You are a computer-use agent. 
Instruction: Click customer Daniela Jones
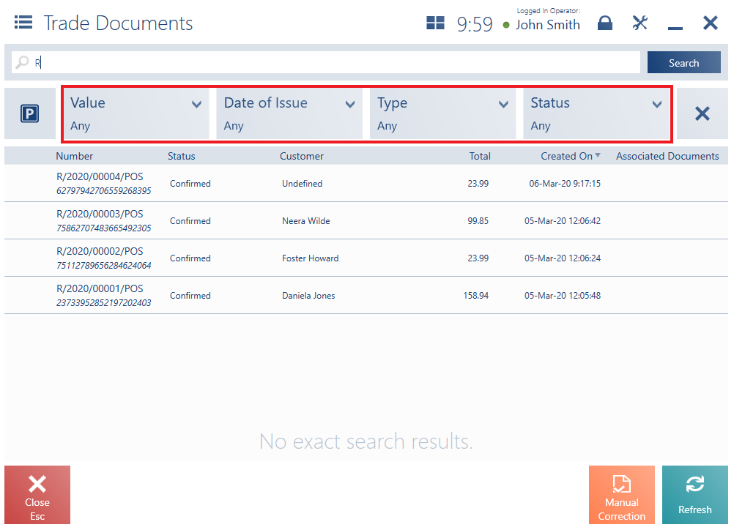point(308,296)
